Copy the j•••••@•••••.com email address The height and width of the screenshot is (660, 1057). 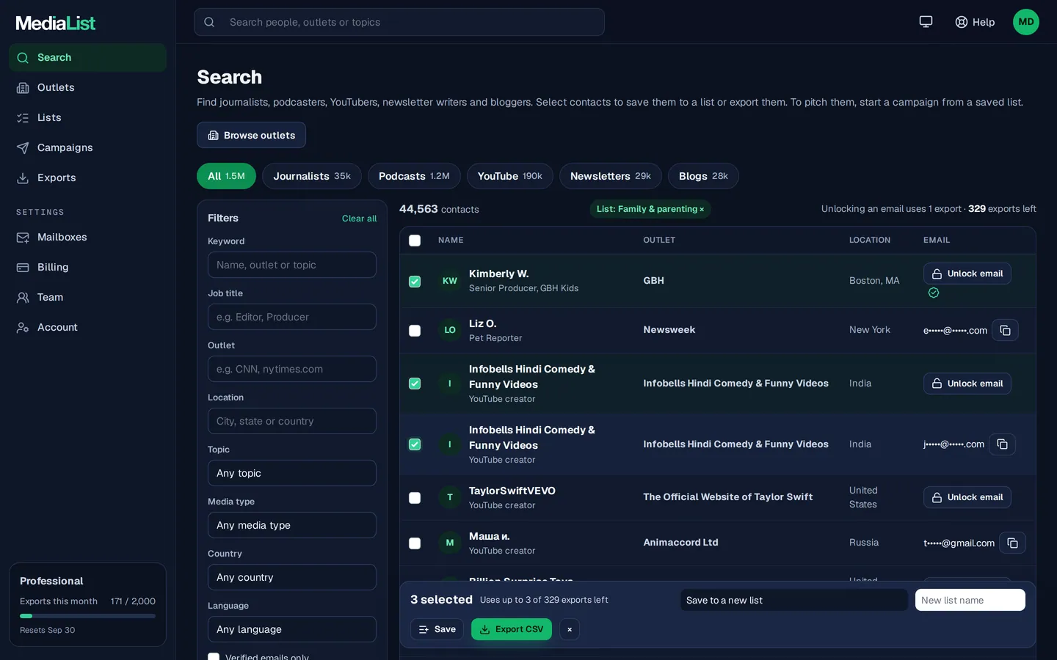tap(1002, 444)
